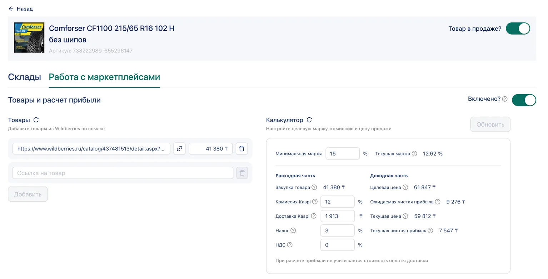Focus the Ссылка на товар field
548x279 pixels.
[123, 173]
